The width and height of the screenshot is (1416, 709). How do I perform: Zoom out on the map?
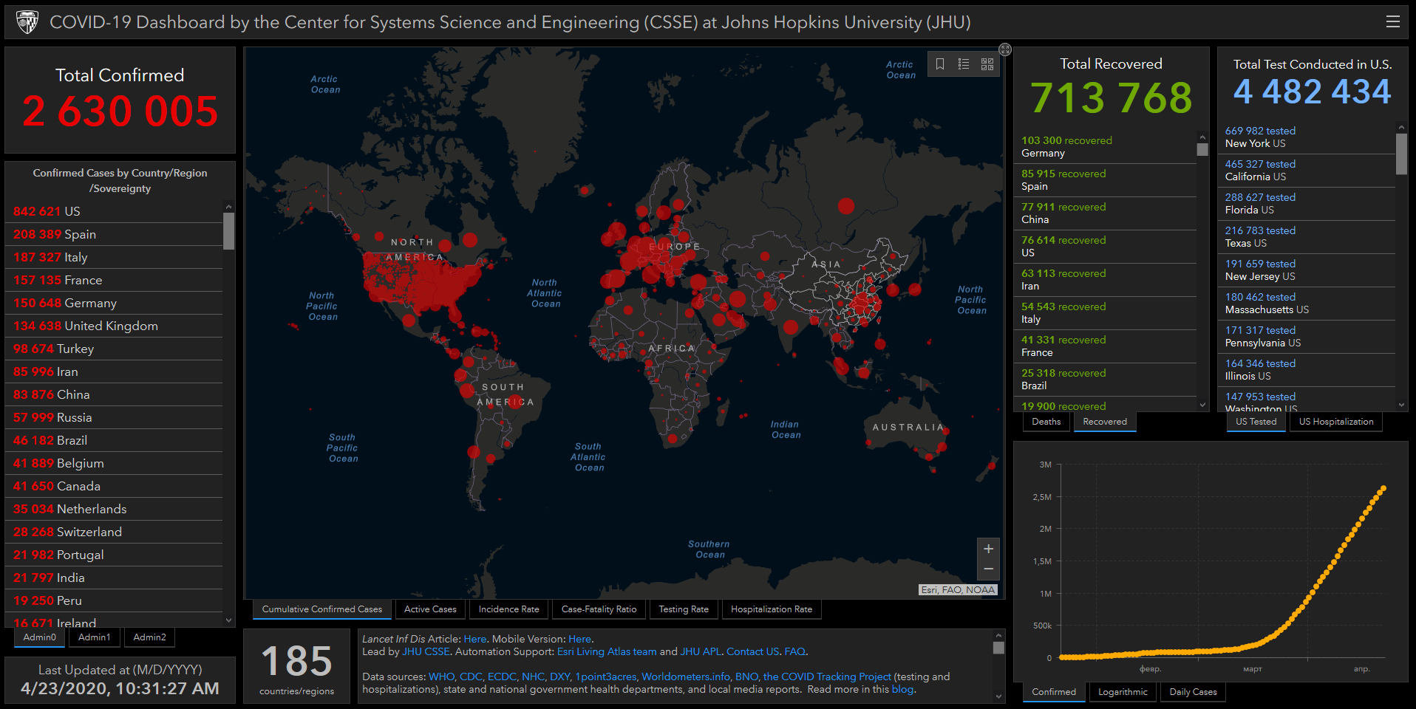click(x=988, y=569)
